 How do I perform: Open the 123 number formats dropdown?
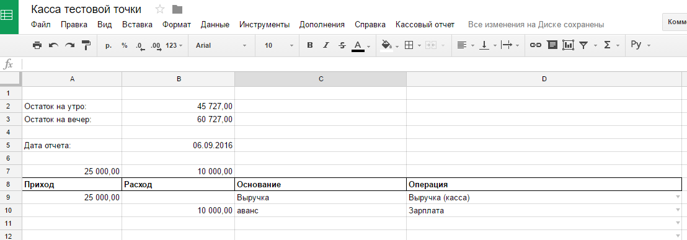(174, 45)
